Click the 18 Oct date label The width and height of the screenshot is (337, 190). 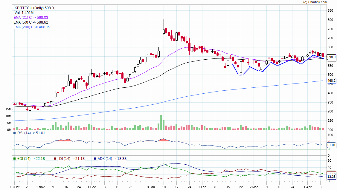click(15, 187)
